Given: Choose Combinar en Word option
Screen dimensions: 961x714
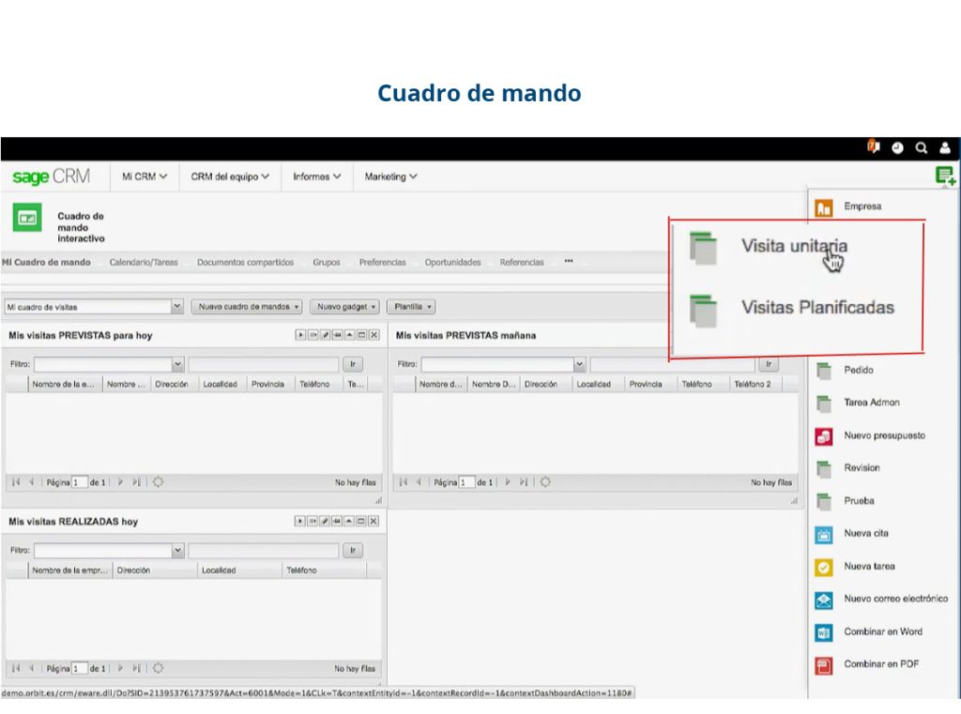Looking at the screenshot, I should click(x=882, y=631).
